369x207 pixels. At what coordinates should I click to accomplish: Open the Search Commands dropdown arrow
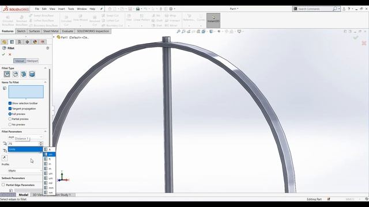[339, 9]
